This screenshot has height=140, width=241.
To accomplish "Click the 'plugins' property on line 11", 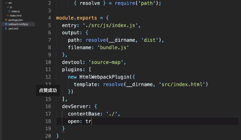I will [x=72, y=69].
